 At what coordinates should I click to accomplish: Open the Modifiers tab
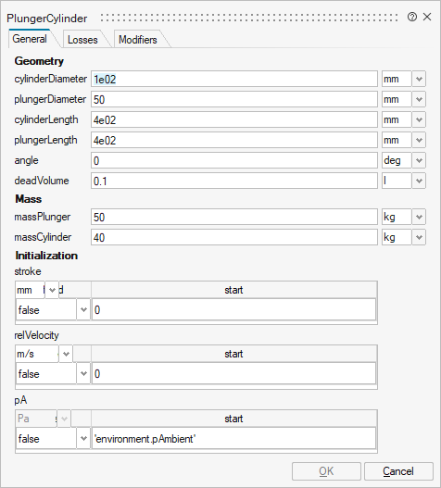coord(138,40)
